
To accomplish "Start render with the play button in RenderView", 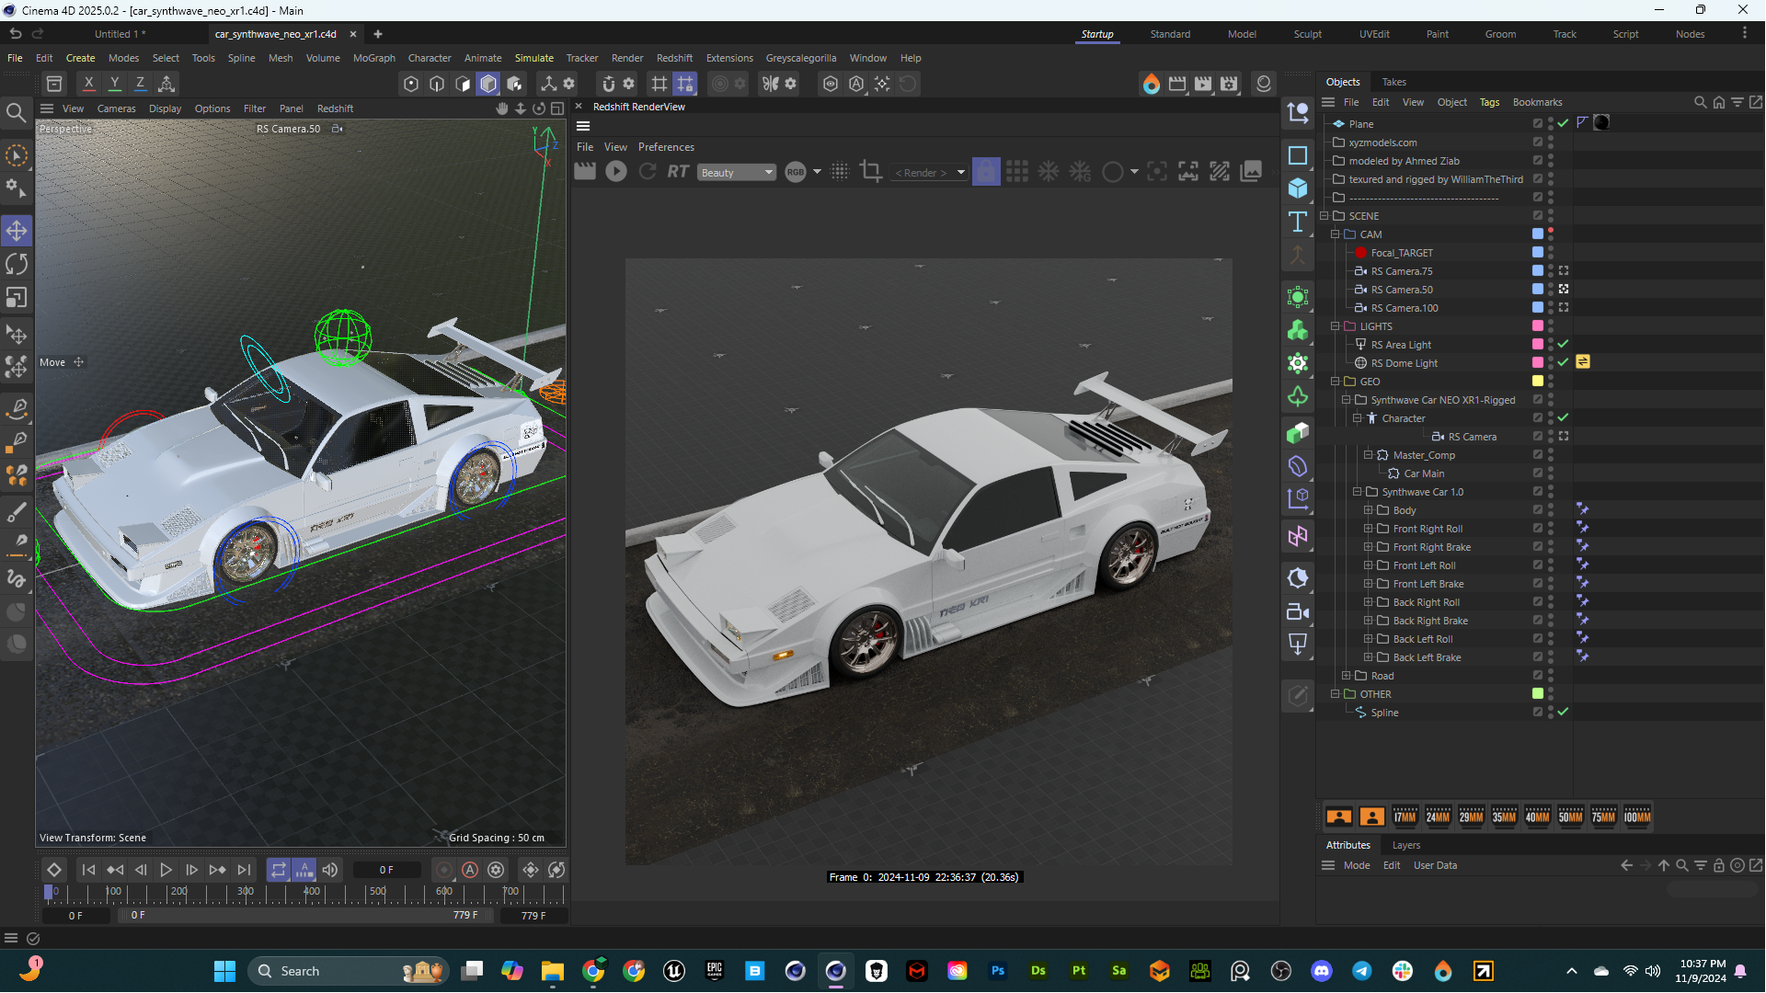I will point(616,172).
